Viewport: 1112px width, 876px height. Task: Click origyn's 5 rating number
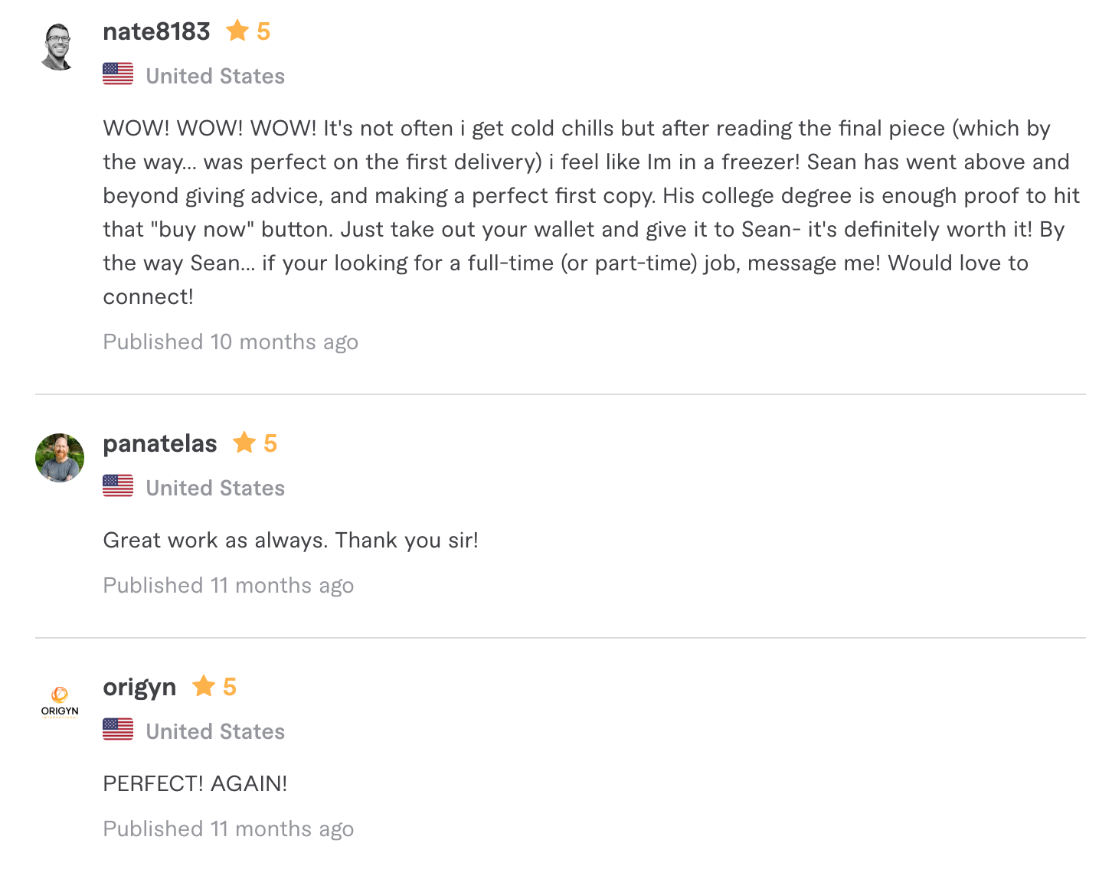(x=230, y=687)
